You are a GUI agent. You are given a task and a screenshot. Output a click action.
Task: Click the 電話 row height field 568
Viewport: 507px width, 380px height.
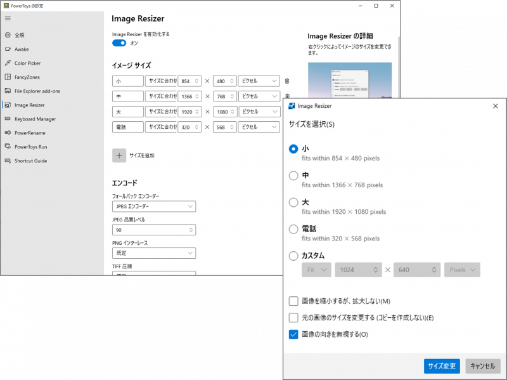point(225,127)
